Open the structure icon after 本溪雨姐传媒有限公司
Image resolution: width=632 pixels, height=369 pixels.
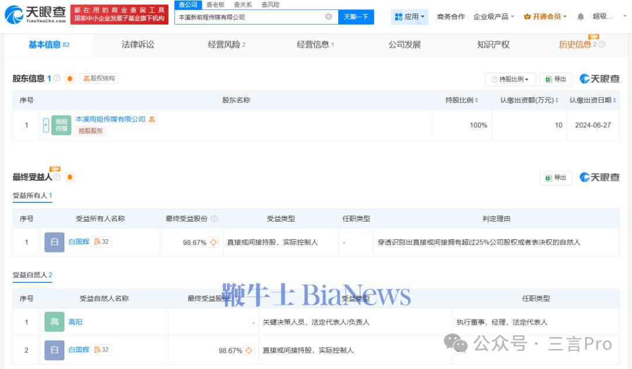[152, 119]
